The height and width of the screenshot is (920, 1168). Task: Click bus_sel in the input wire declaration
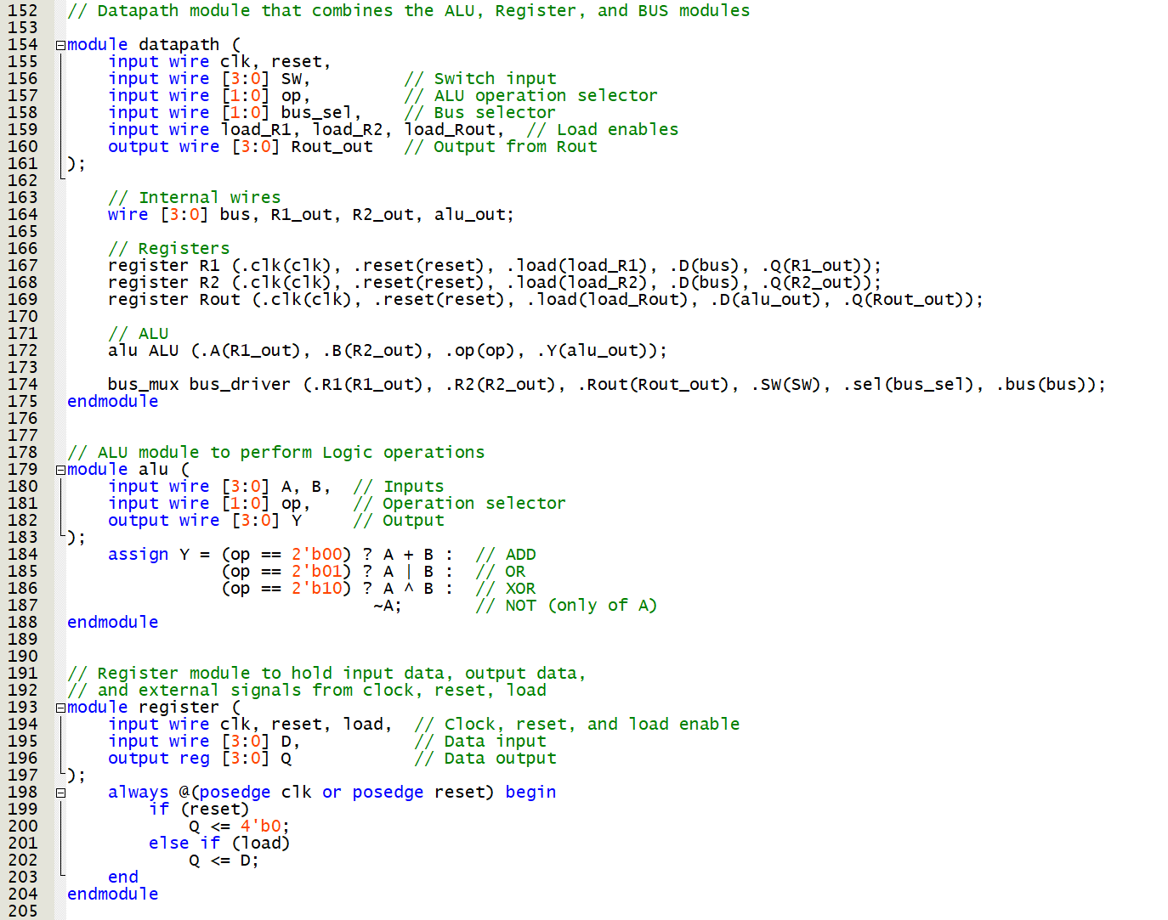pyautogui.click(x=316, y=113)
